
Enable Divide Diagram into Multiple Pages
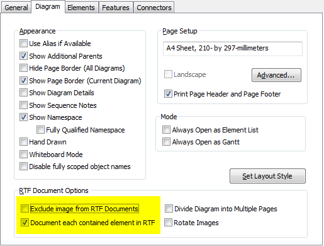(169, 209)
